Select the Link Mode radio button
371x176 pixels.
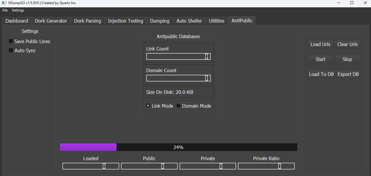(x=148, y=106)
